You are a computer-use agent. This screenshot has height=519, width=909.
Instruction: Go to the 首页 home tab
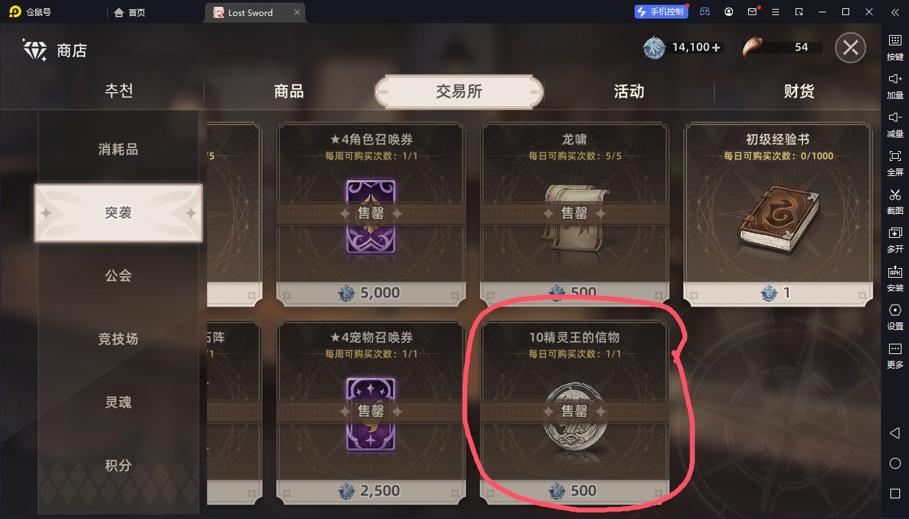pyautogui.click(x=130, y=12)
